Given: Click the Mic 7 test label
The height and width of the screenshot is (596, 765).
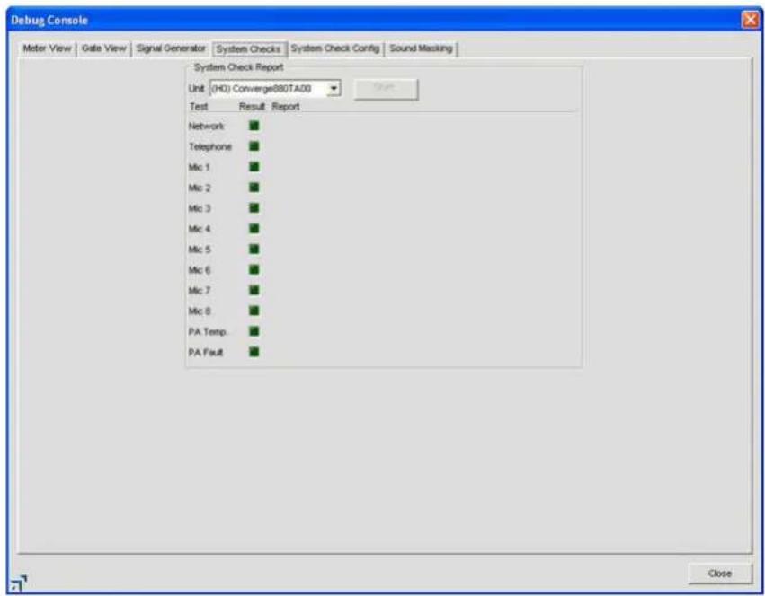Looking at the screenshot, I should 199,291.
